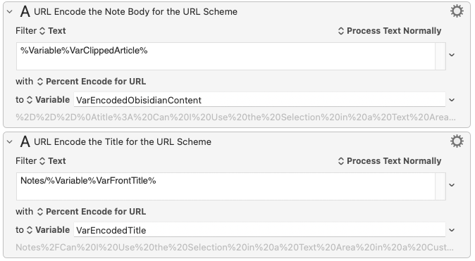Open Process Text Normally popup in second action

[390, 161]
